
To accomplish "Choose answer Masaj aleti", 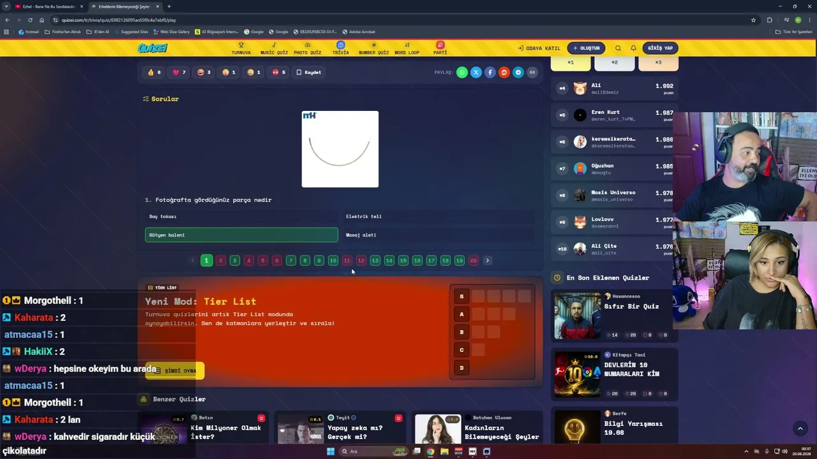I will (x=438, y=235).
